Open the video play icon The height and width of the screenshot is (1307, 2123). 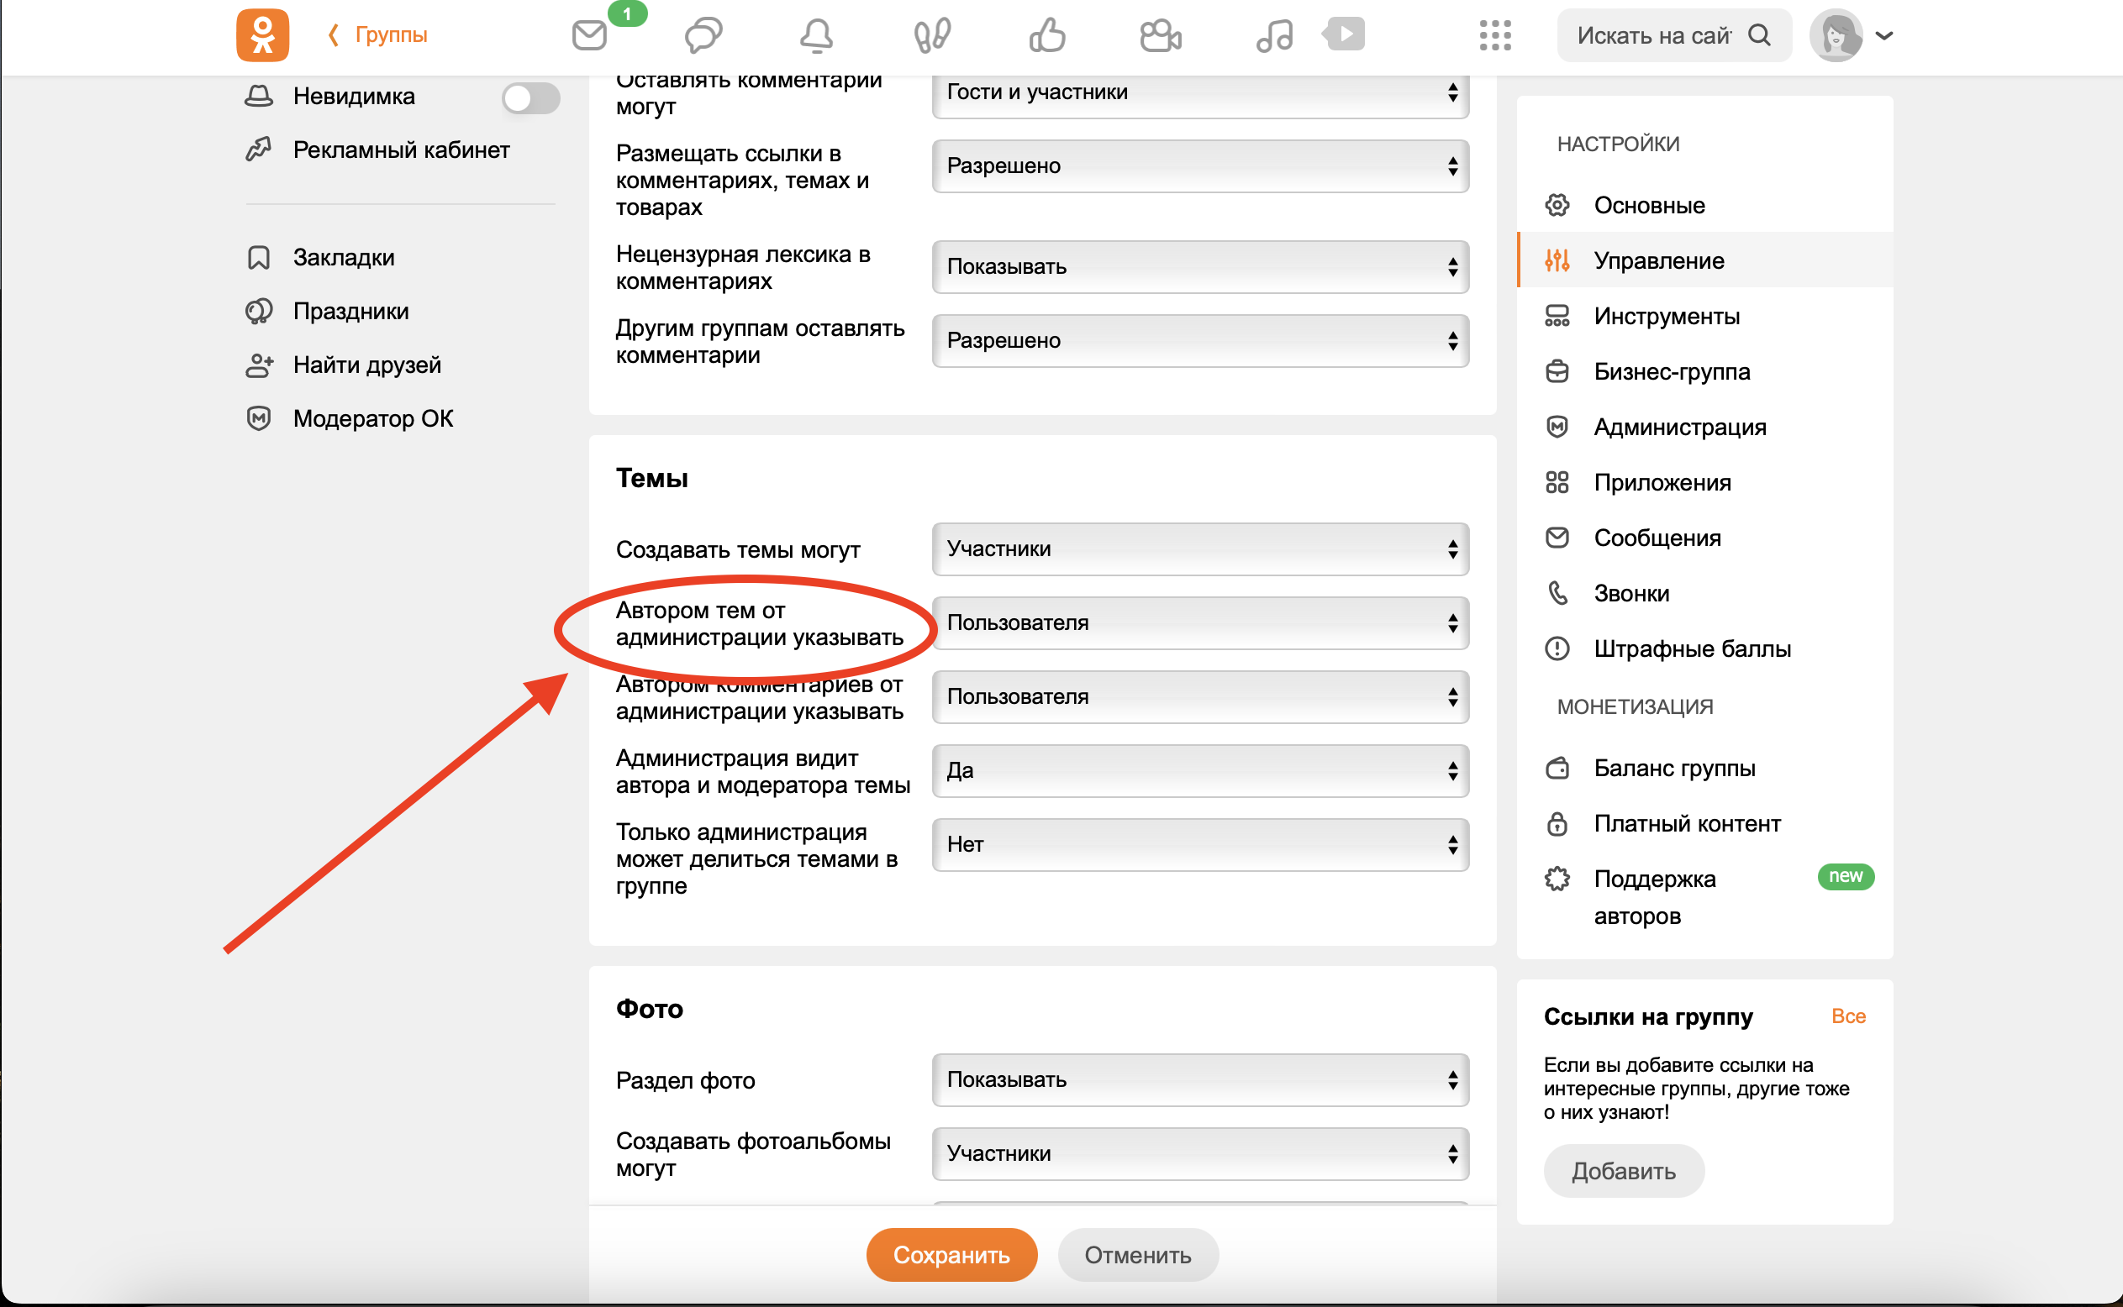point(1344,34)
